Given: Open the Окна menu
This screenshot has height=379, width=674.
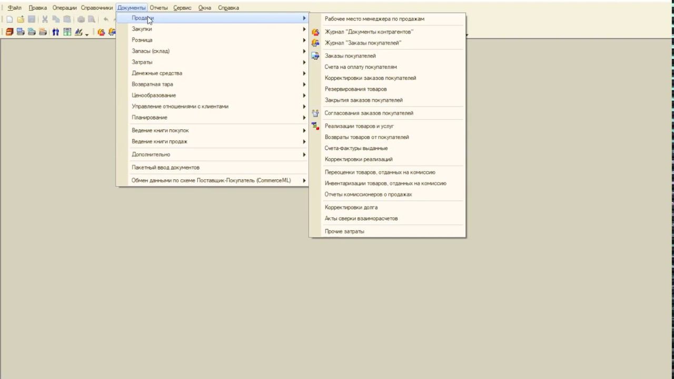Looking at the screenshot, I should pos(205,8).
